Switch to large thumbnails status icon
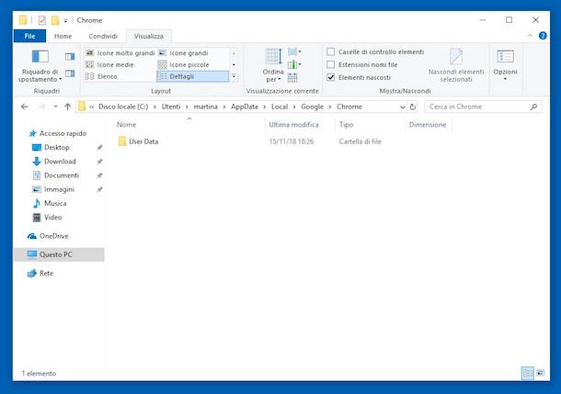 (x=540, y=373)
